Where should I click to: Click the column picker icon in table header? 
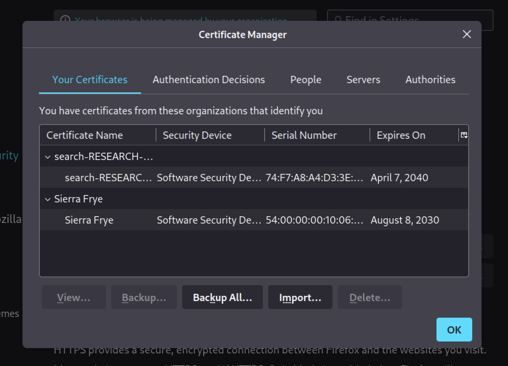(464, 135)
